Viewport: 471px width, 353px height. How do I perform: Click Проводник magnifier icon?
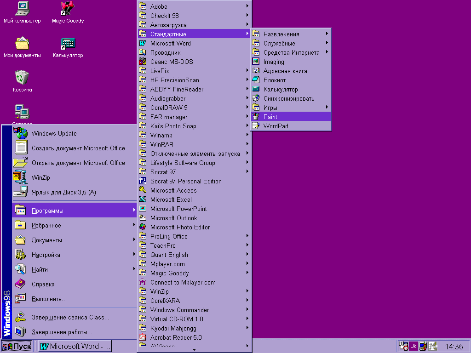(143, 52)
